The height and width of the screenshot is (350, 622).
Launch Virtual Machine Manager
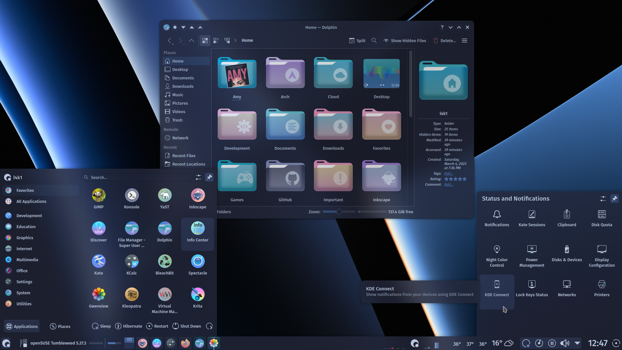pos(165,300)
